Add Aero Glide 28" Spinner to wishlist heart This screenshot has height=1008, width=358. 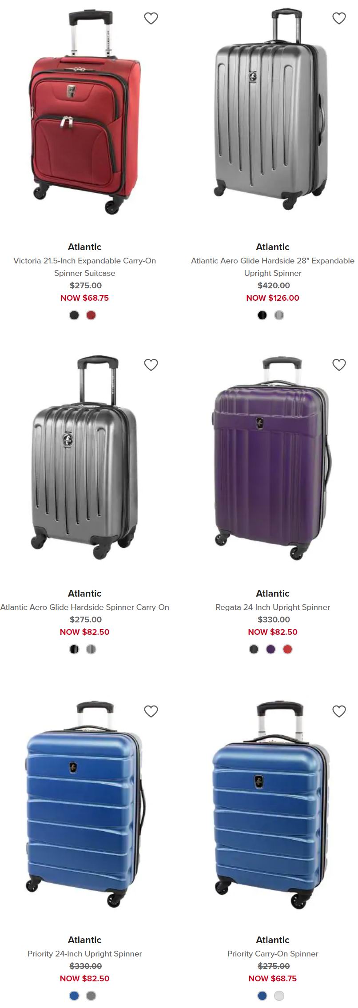click(x=339, y=18)
